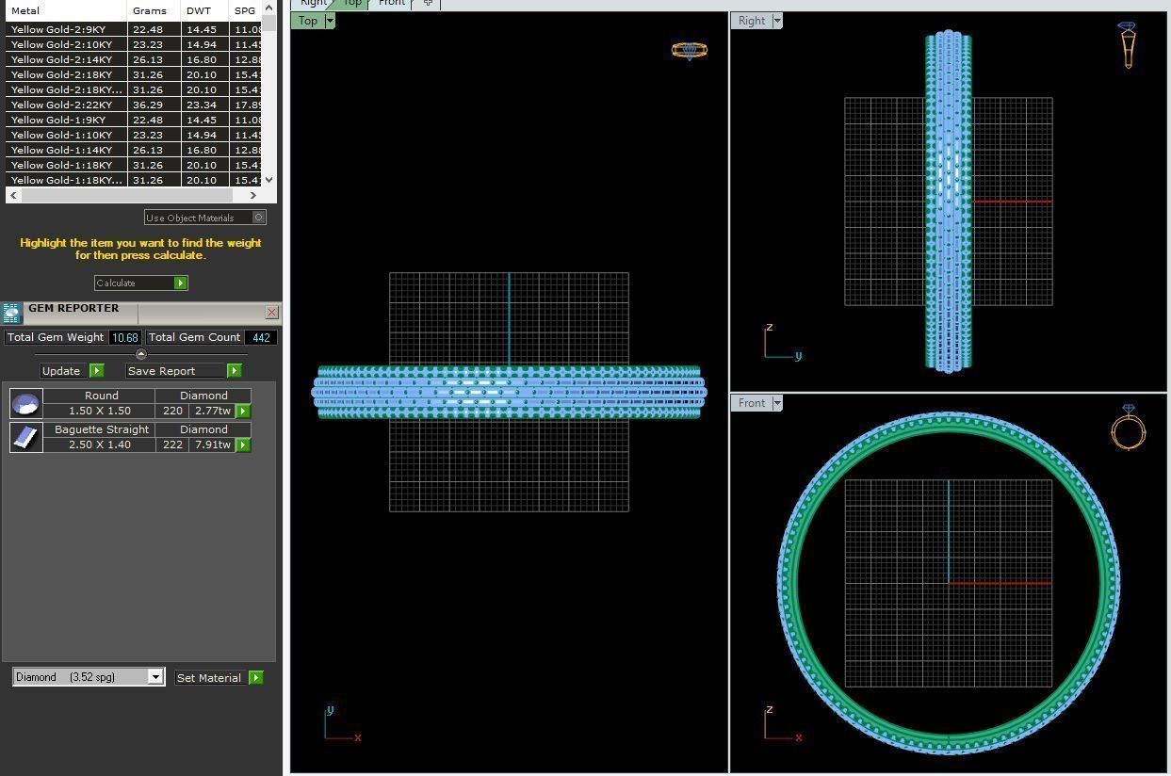Click the round diamond gem icon
Viewport: 1171px width, 776px height.
coord(25,403)
